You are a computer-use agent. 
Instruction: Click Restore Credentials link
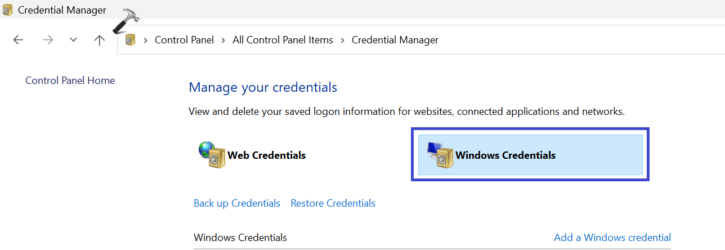pyautogui.click(x=333, y=203)
